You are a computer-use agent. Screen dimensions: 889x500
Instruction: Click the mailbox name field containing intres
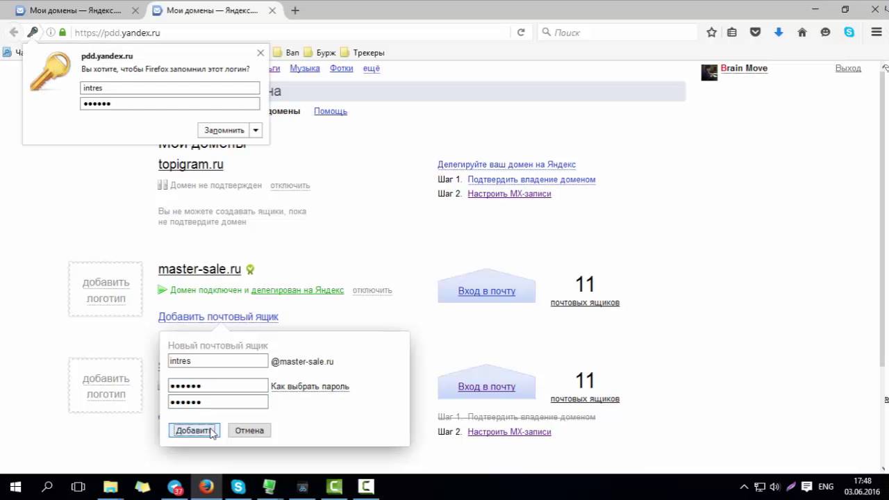point(218,361)
